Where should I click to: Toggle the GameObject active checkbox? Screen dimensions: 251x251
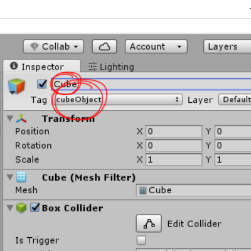pyautogui.click(x=42, y=84)
